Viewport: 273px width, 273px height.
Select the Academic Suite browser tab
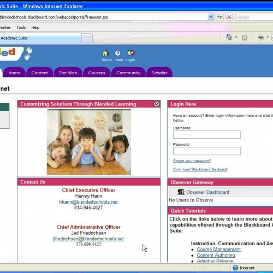40,38
